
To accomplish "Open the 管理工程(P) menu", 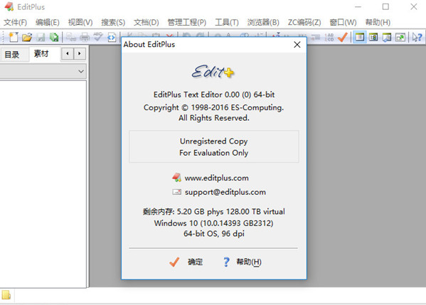I will point(187,22).
